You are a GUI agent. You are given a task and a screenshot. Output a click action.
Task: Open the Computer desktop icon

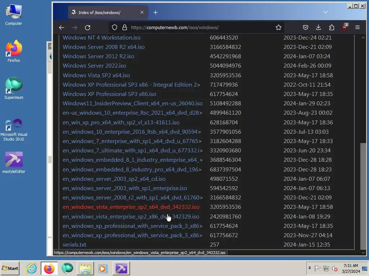[x=13, y=14]
